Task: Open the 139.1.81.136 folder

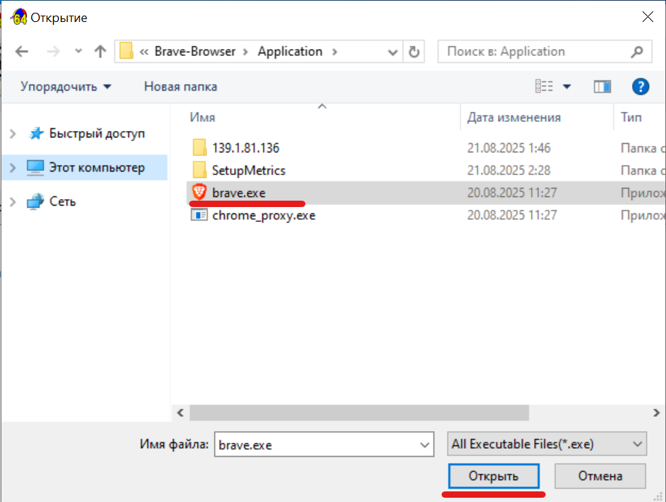Action: pos(245,148)
